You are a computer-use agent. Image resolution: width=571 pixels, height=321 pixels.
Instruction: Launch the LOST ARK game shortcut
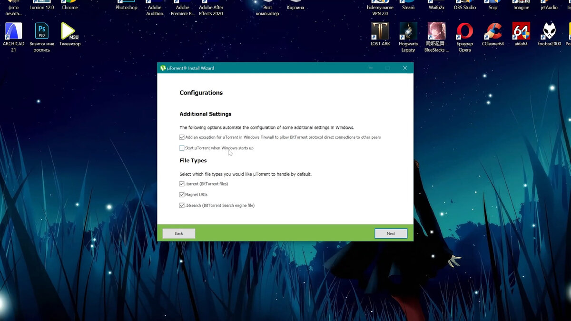380,34
